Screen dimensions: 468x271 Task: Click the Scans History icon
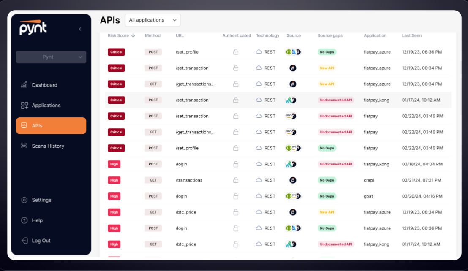[24, 146]
